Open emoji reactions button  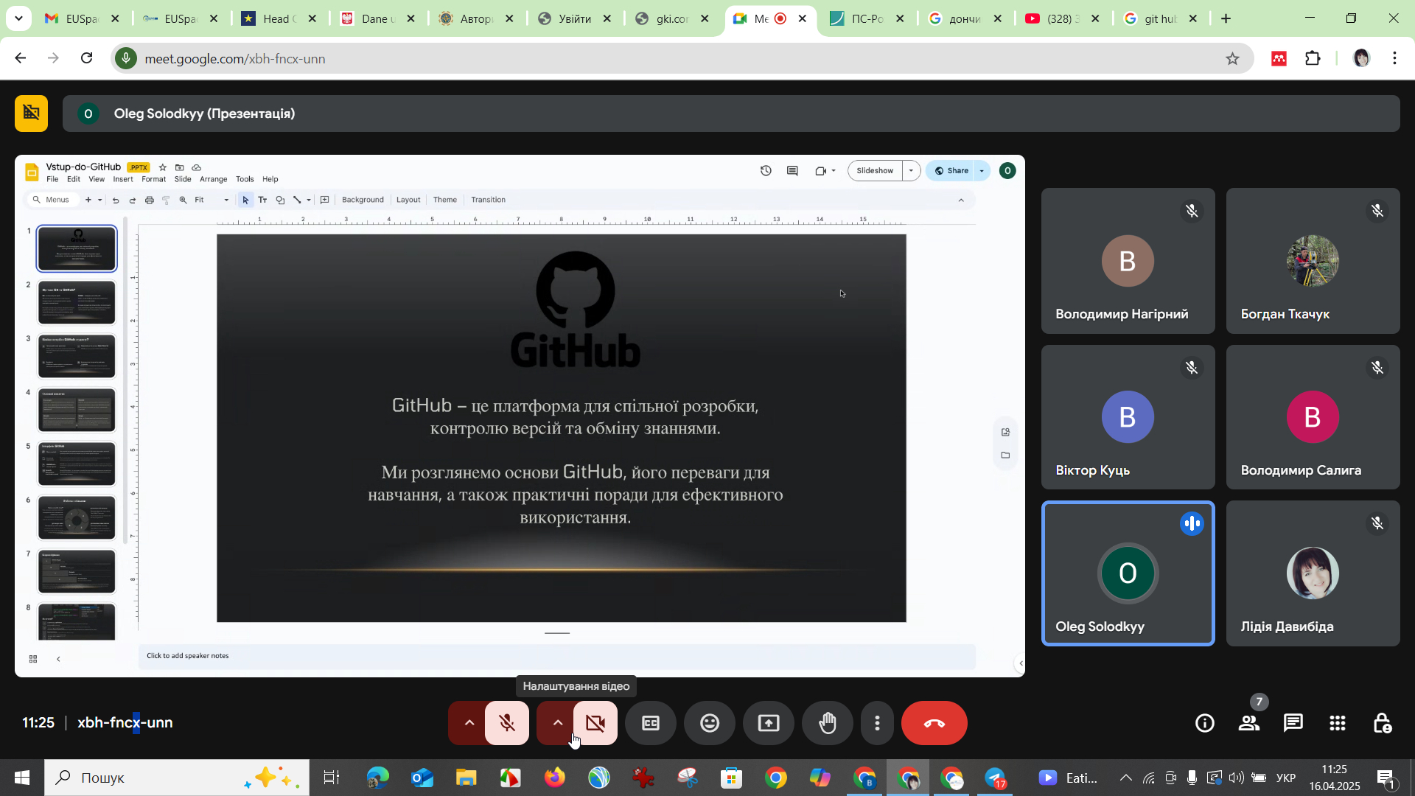710,723
